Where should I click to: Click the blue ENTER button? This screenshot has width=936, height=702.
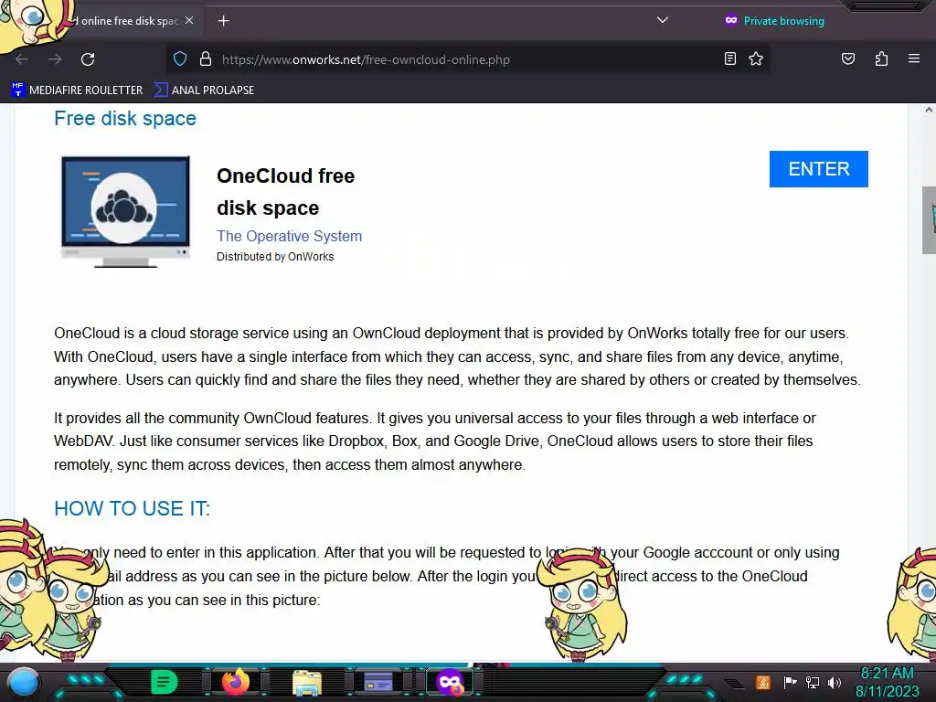(818, 169)
